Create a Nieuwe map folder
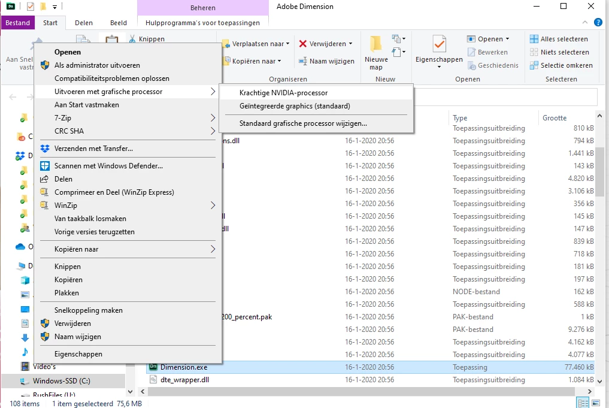 click(x=376, y=53)
